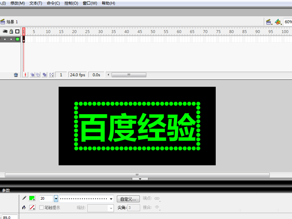Click the stroke height field showing 20
This screenshot has height=219, width=292.
[46, 199]
